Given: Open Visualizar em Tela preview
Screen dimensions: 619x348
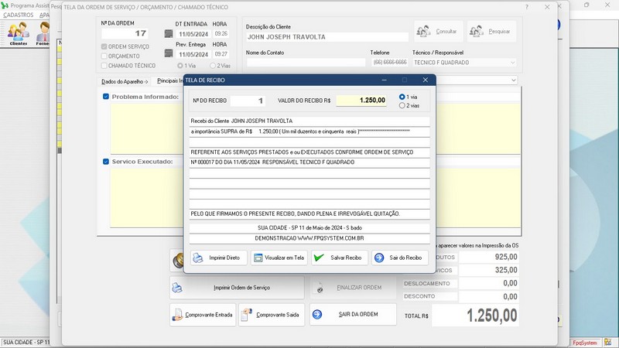Looking at the screenshot, I should point(279,258).
